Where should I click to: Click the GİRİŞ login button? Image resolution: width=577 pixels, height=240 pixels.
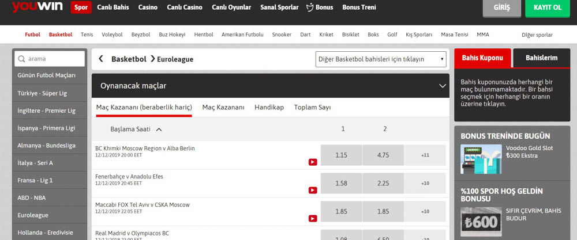click(x=501, y=8)
